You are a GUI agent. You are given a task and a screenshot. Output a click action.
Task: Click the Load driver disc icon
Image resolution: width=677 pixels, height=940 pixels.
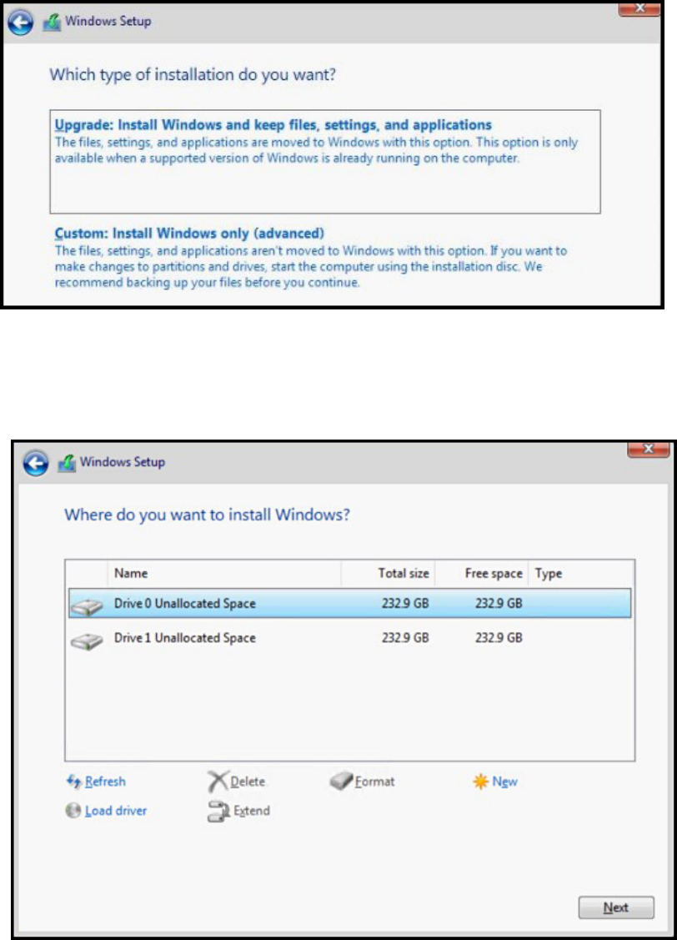click(73, 811)
